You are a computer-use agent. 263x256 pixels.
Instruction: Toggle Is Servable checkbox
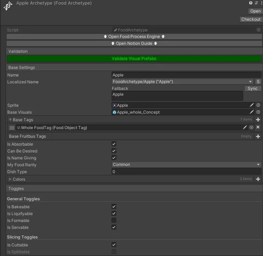pos(114,227)
